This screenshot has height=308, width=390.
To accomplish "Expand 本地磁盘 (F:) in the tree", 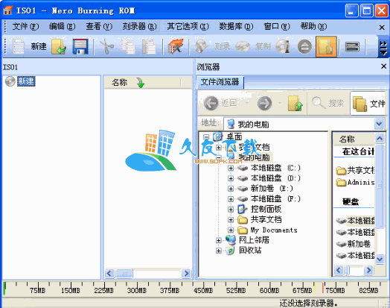I will 231,199.
